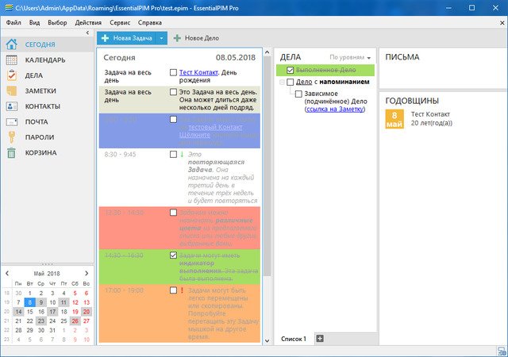Screen dimensions: 508x357
Task: Follow the ссылка на Заметку link
Action: point(333,109)
